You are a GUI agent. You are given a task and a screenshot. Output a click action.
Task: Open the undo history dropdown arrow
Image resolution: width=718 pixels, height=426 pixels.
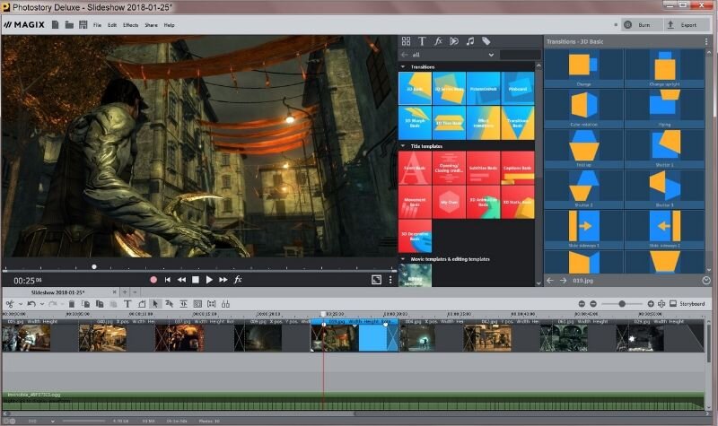(41, 304)
